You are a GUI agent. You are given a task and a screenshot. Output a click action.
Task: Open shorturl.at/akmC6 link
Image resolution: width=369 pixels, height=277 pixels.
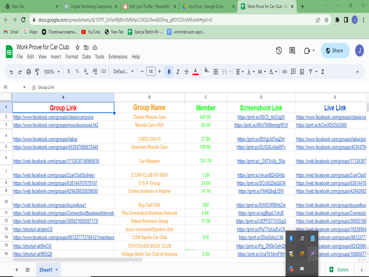click(33, 229)
